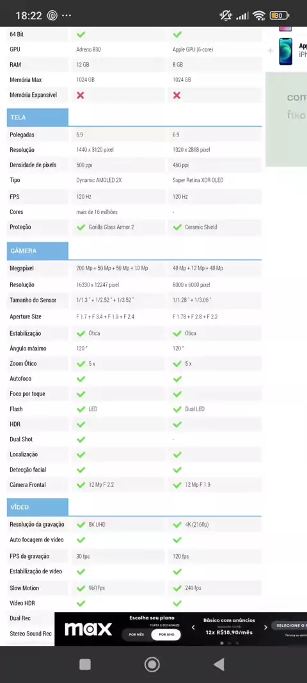Click the green check next to Gorilla Glass Armor 2
The width and height of the screenshot is (307, 683).
pos(81,227)
